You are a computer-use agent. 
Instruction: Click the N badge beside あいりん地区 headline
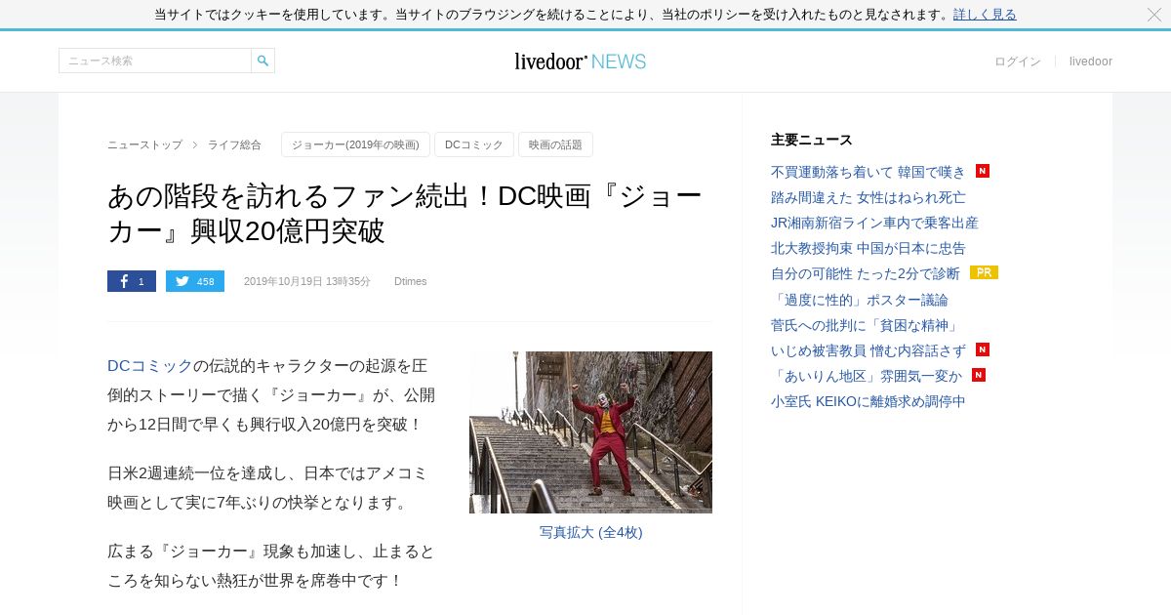tap(979, 375)
